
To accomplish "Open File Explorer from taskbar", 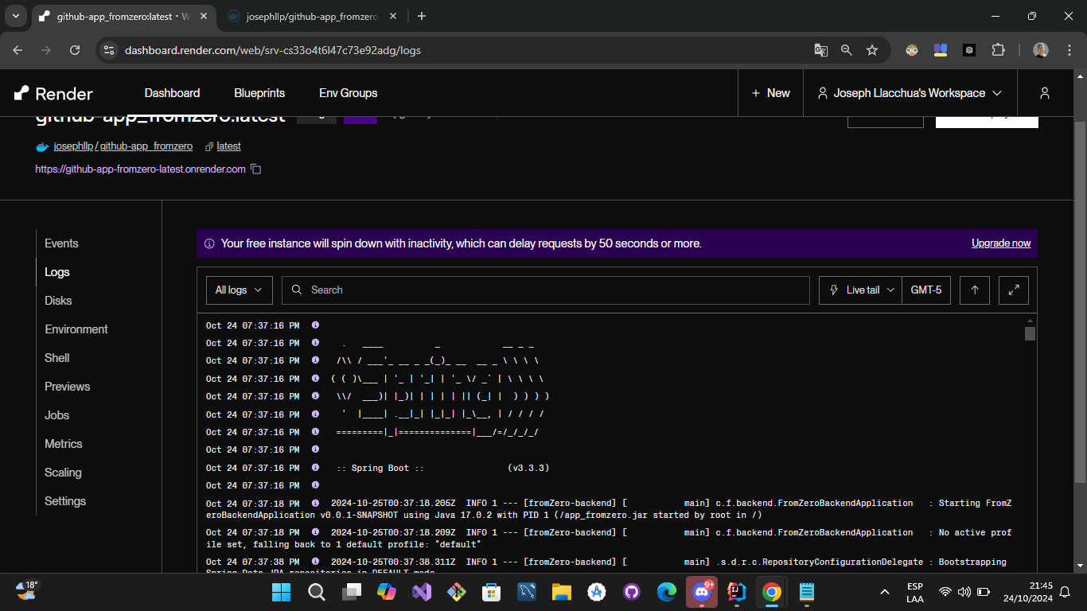I will pos(561,592).
